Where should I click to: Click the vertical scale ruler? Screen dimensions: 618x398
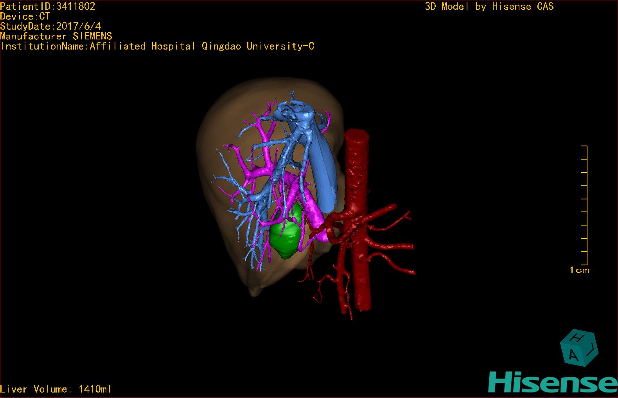coord(584,205)
